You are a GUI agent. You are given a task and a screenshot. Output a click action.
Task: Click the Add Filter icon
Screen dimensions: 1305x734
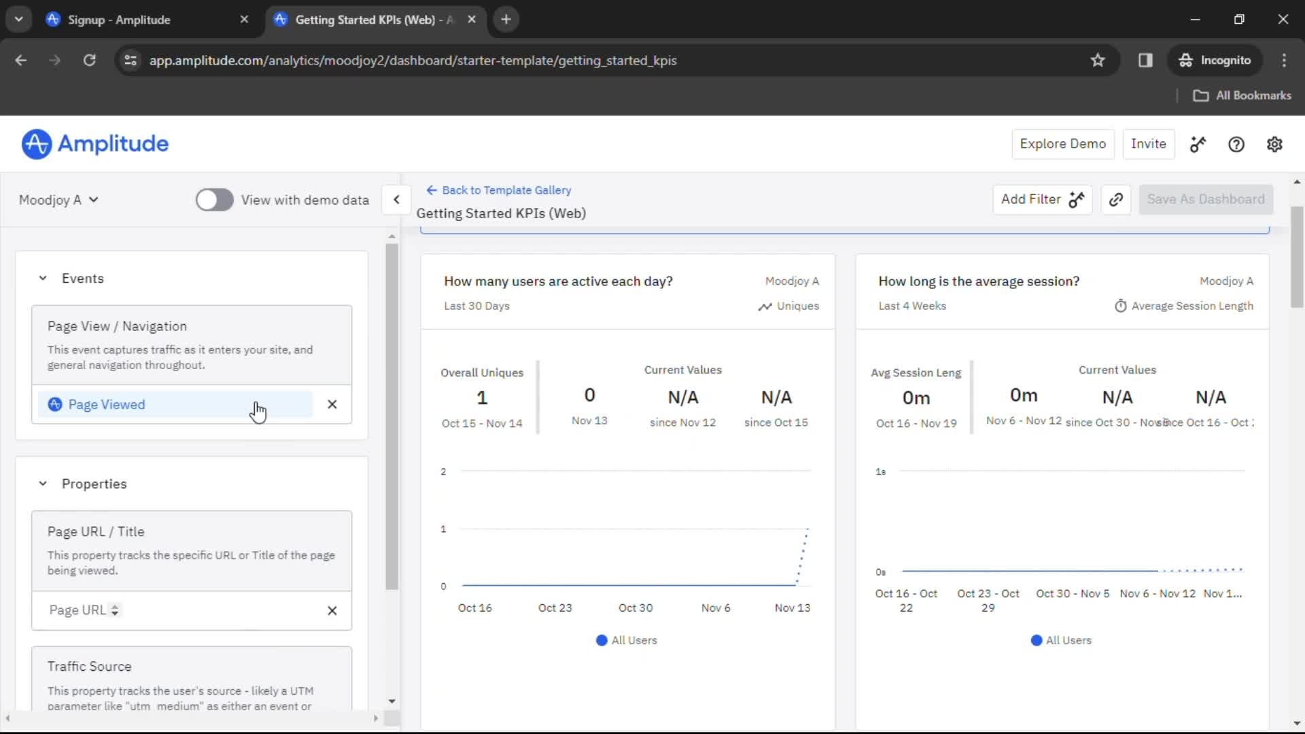[1077, 199]
